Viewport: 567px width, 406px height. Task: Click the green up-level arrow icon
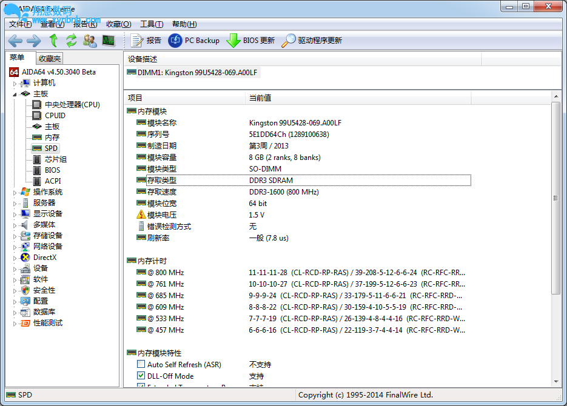coord(53,41)
